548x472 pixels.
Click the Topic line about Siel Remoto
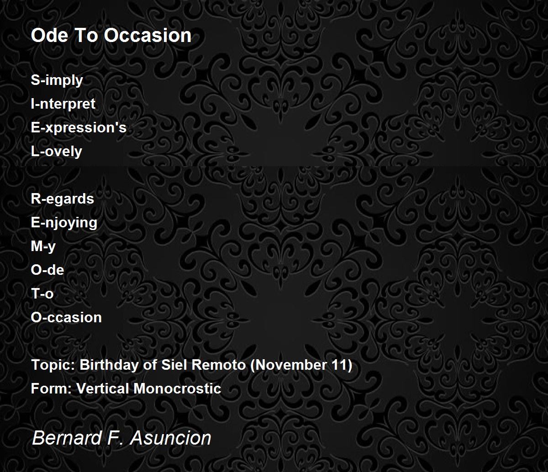(192, 365)
